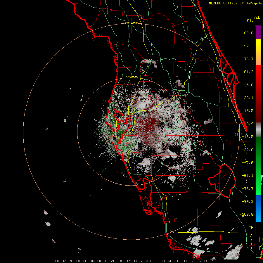
Task: Click the 100 NMI range ring label
Action: [131, 23]
